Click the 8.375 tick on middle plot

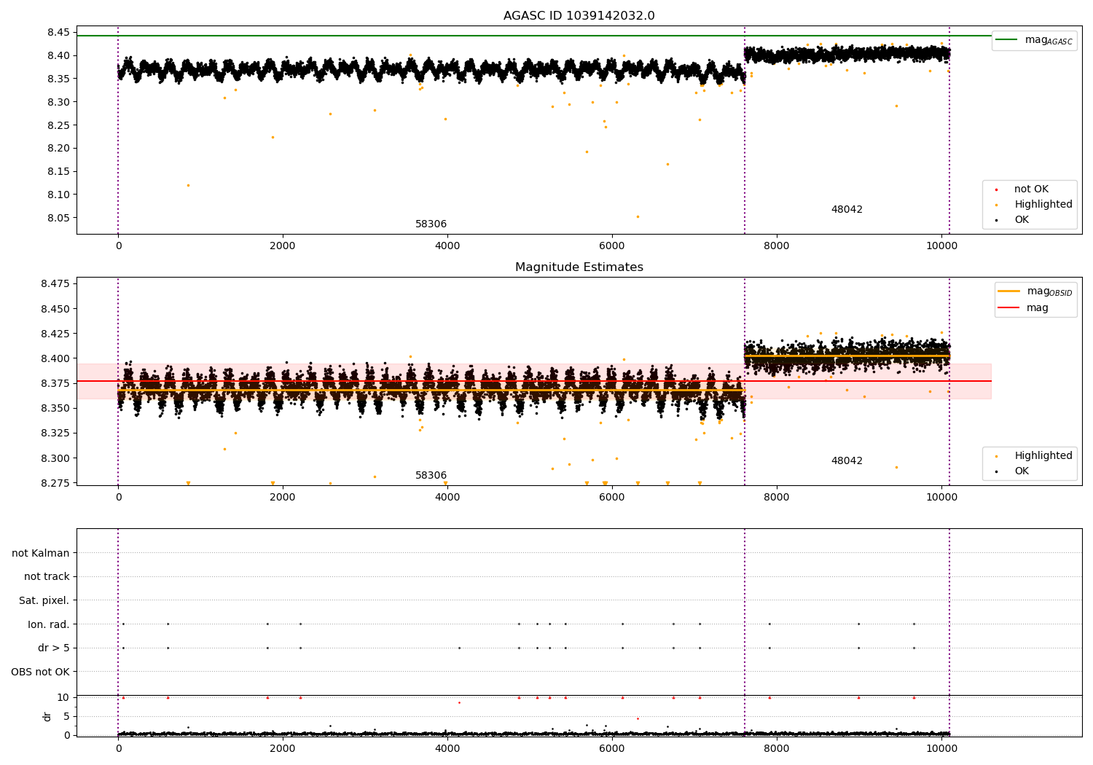55,383
